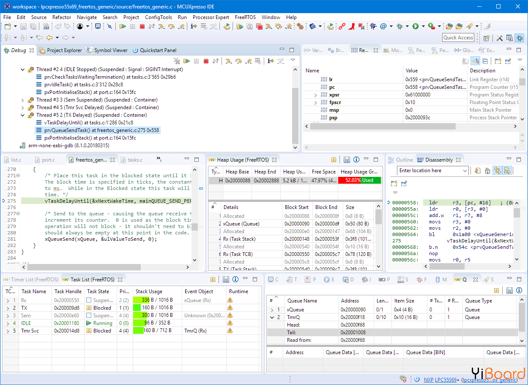Select prvQueueSendTask() stack frame
This screenshot has width=528, height=385.
pos(101,130)
